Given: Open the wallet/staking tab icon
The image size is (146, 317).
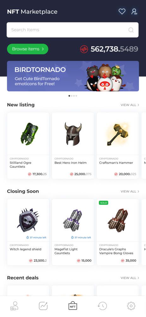Looking at the screenshot, I should [x=14, y=306].
